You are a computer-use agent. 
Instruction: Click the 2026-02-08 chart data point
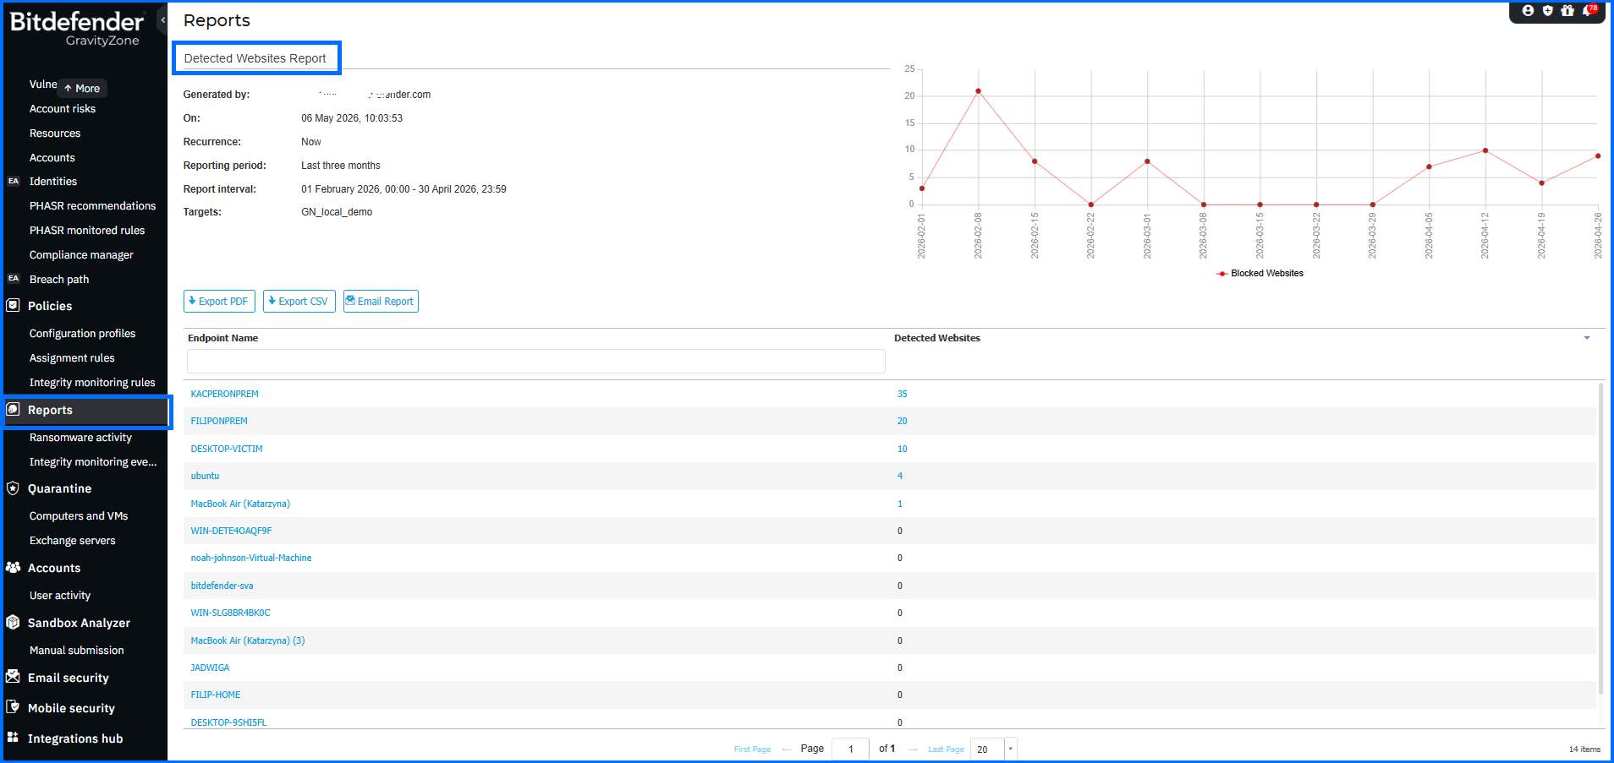(978, 90)
